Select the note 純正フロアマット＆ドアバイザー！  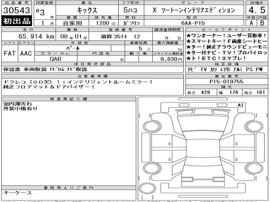click(49, 87)
